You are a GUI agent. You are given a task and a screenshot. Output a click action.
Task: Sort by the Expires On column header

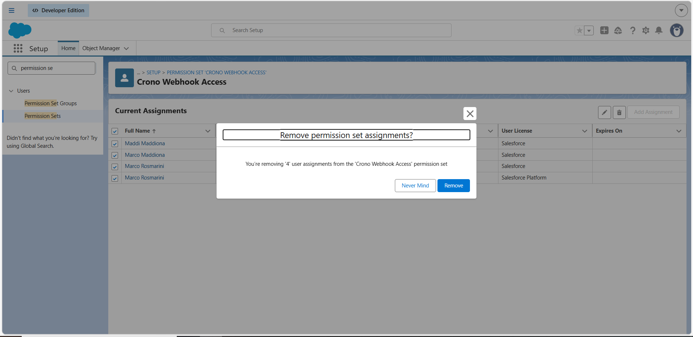coord(609,131)
